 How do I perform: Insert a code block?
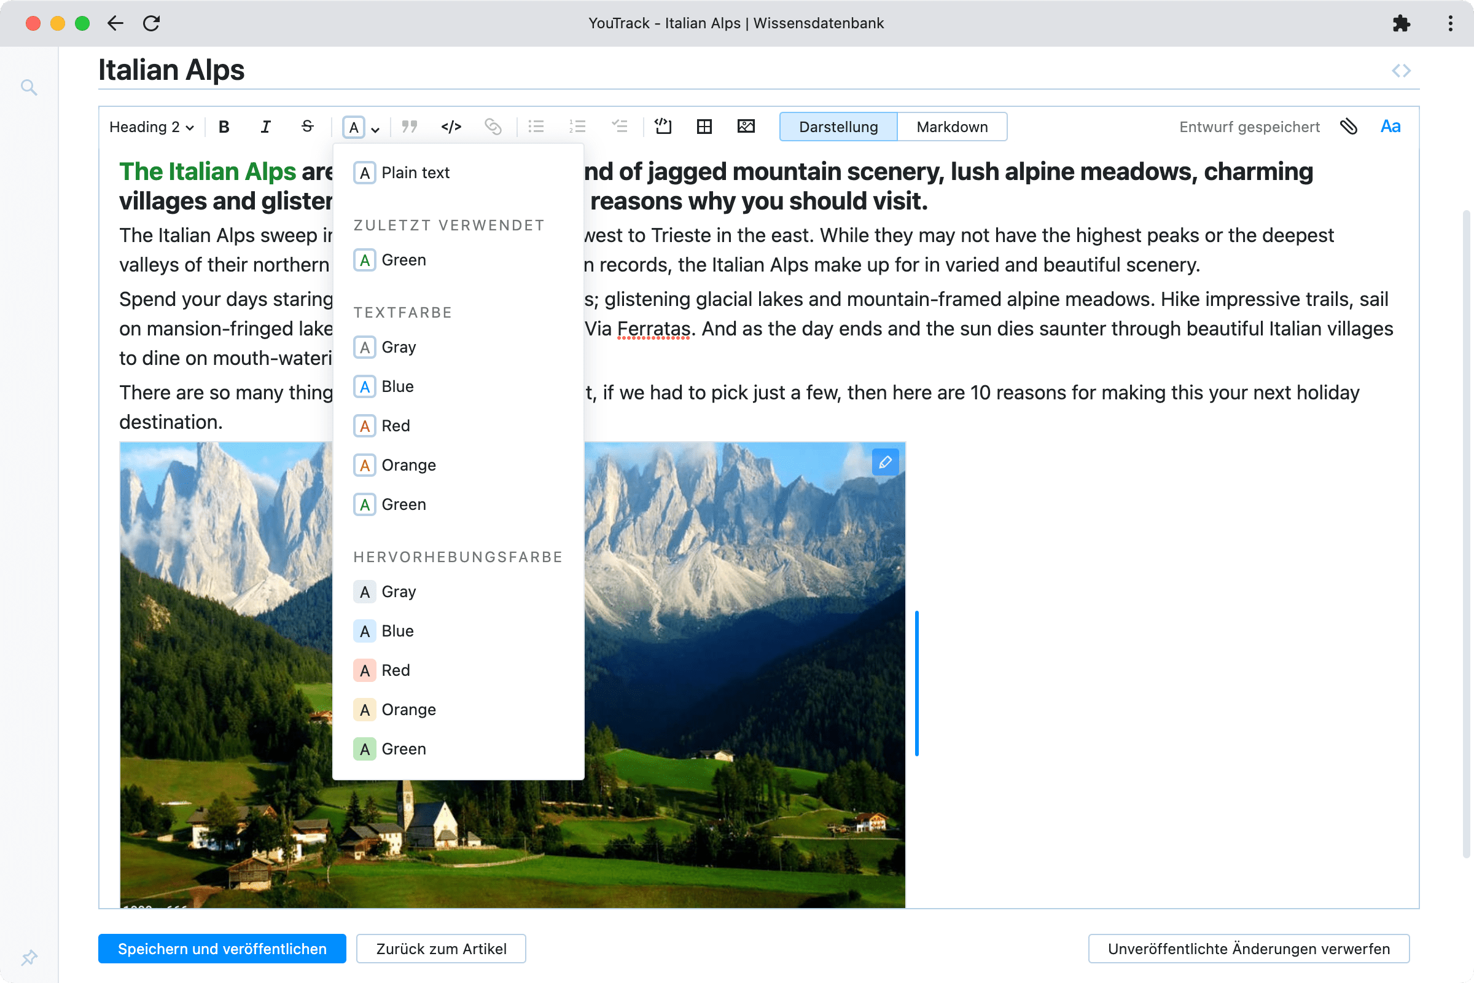point(451,126)
